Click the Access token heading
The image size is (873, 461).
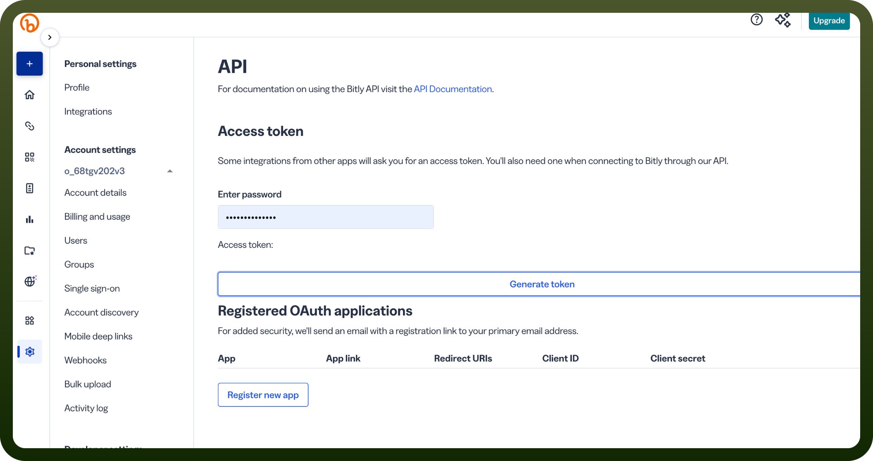[261, 131]
